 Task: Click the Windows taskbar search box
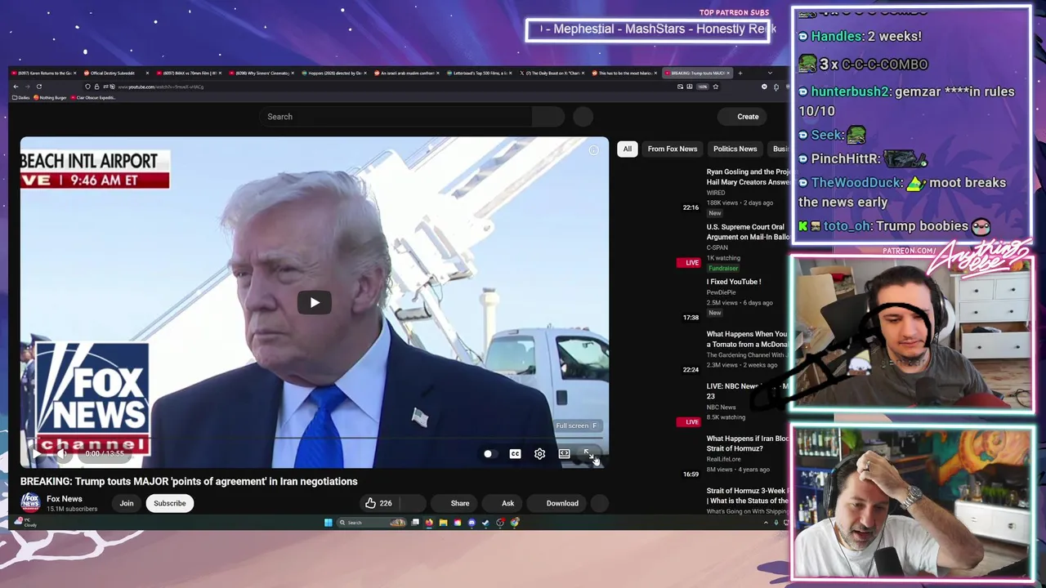372,523
